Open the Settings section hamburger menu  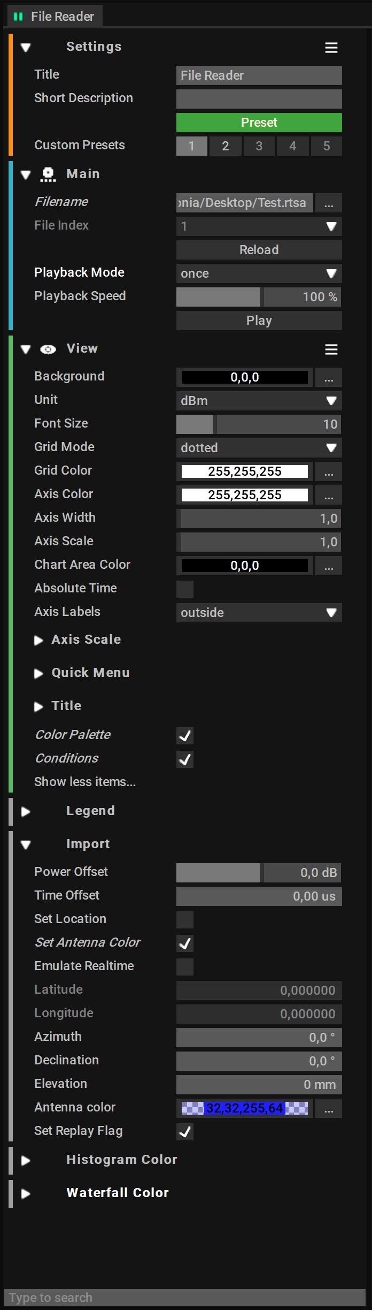331,48
